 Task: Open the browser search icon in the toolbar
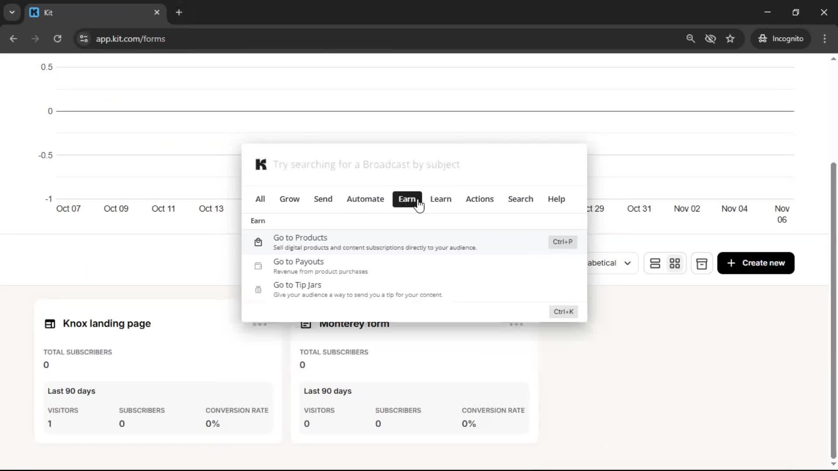(691, 38)
